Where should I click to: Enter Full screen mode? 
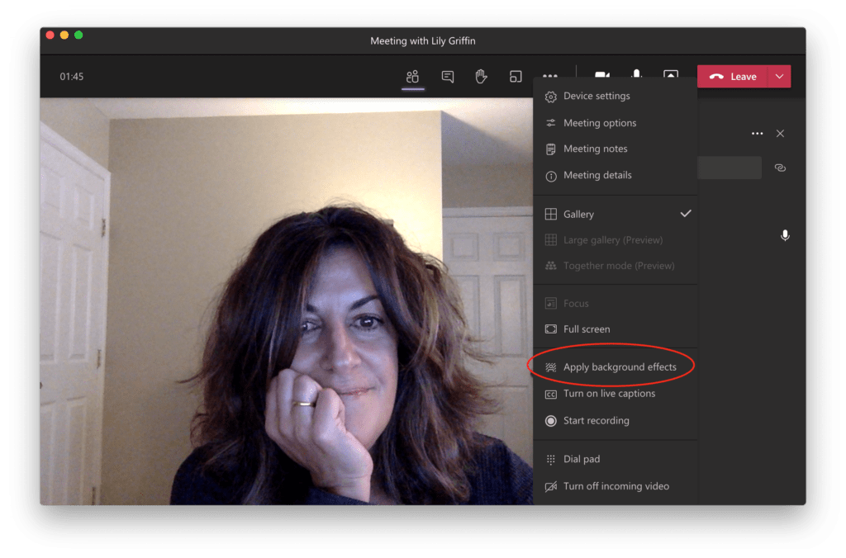(615, 329)
